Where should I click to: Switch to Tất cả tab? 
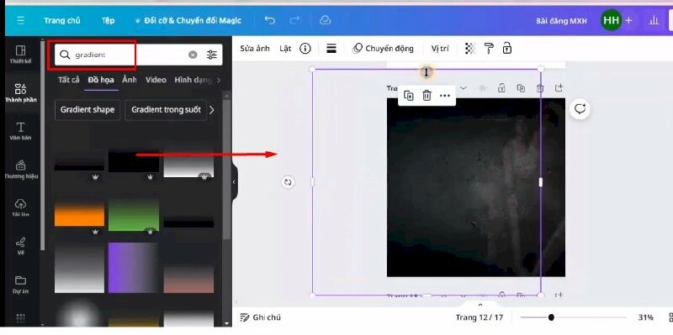tap(69, 80)
